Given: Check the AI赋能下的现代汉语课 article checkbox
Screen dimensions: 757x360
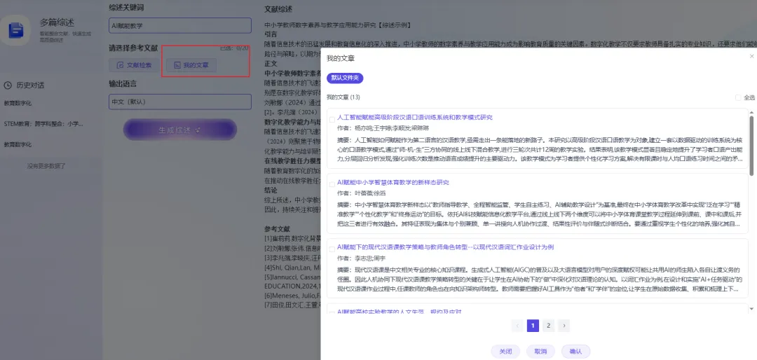Looking at the screenshot, I should [x=332, y=249].
